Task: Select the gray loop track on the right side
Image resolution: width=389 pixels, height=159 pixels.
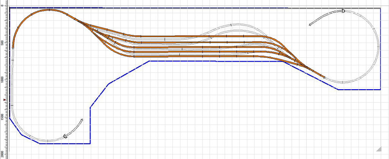Action: 378,46
